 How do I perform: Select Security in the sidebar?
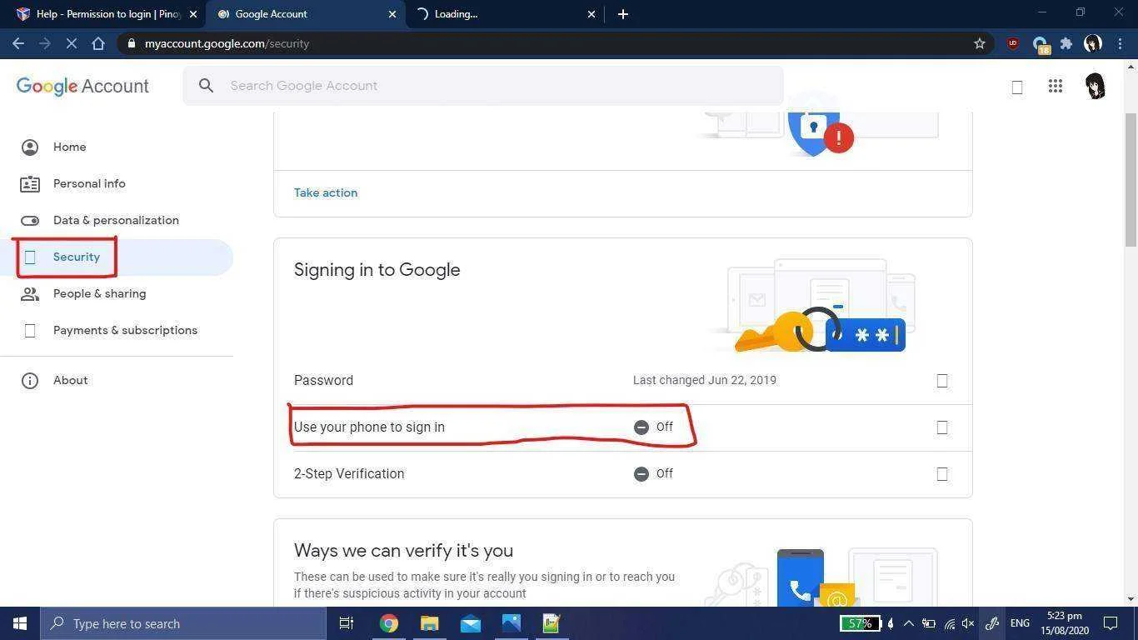click(117, 257)
